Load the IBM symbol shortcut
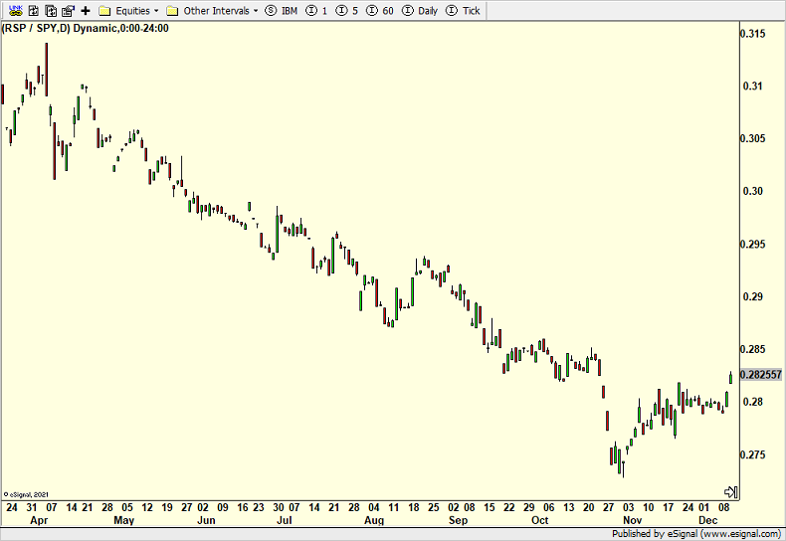The width and height of the screenshot is (786, 541). pos(282,11)
